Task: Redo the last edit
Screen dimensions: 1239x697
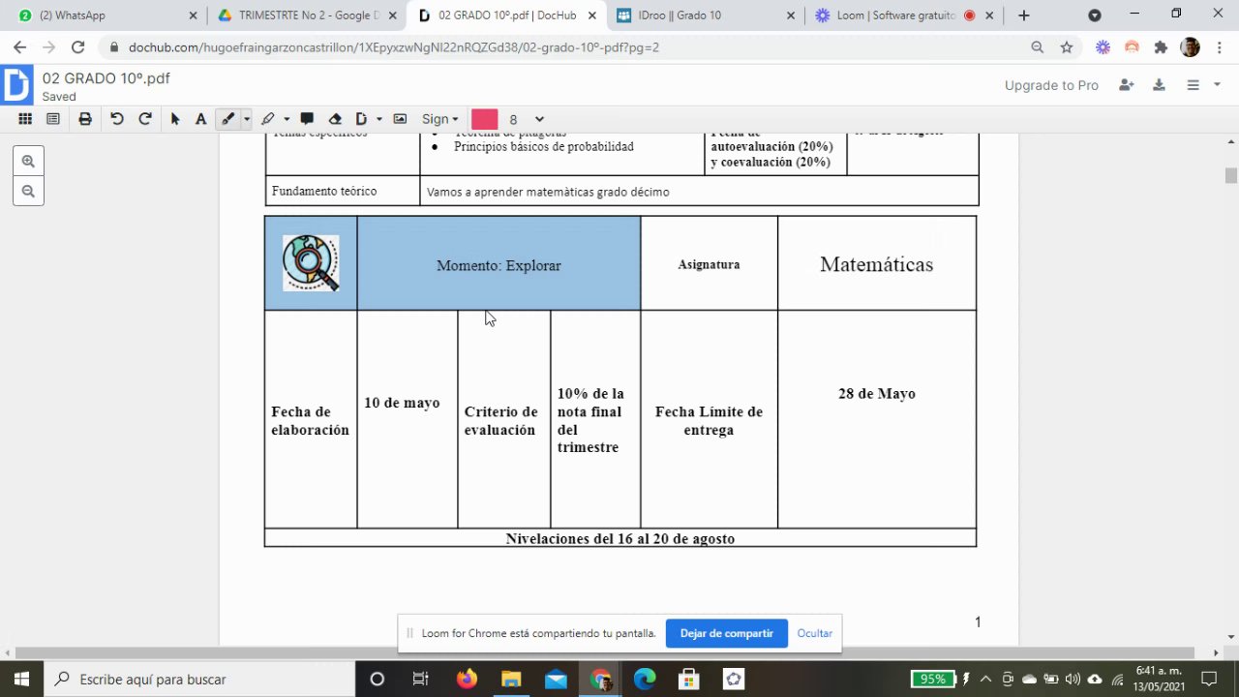Action: pos(145,119)
